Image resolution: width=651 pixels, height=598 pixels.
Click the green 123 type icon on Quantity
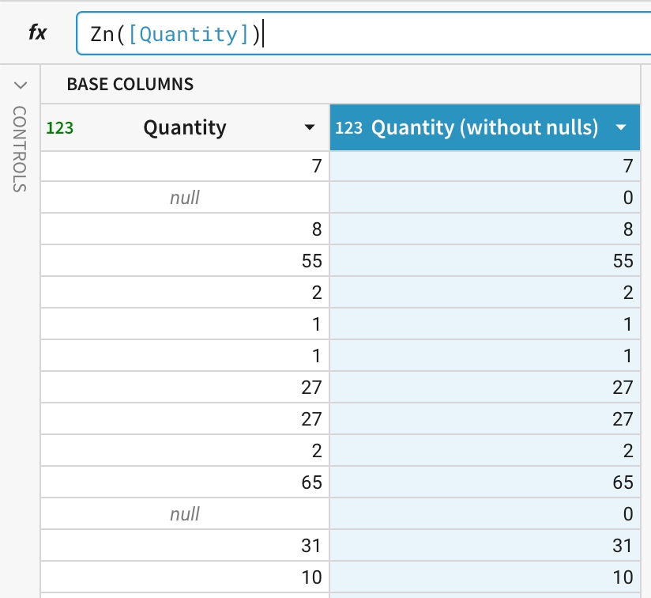click(x=60, y=128)
